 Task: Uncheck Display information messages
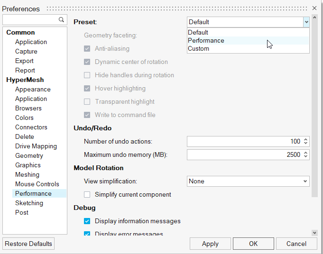pyautogui.click(x=87, y=221)
